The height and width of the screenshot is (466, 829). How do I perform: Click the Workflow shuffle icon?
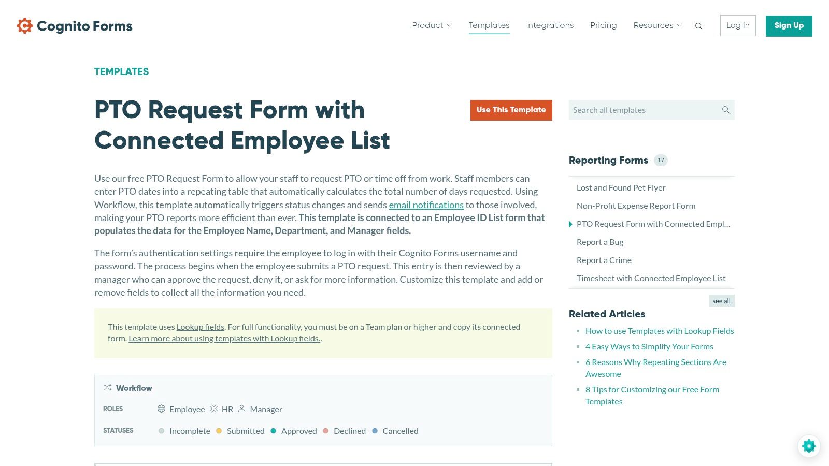[107, 388]
